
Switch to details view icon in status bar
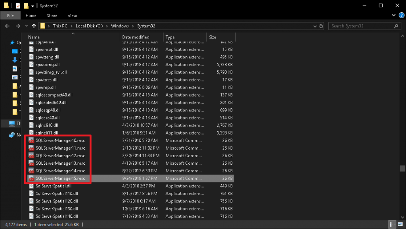(392, 224)
